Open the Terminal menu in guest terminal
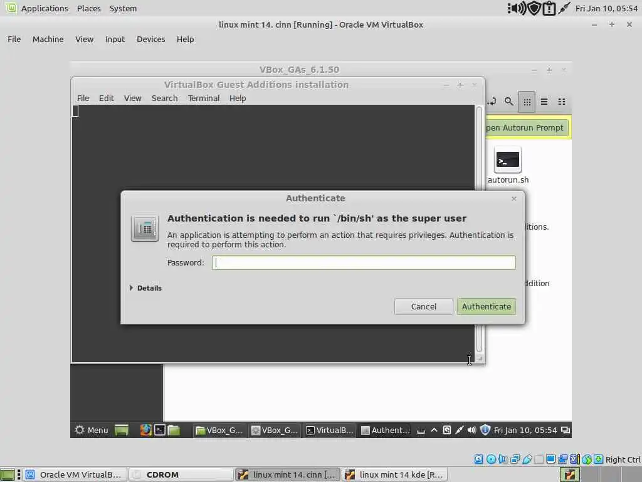The image size is (642, 482). (x=204, y=99)
